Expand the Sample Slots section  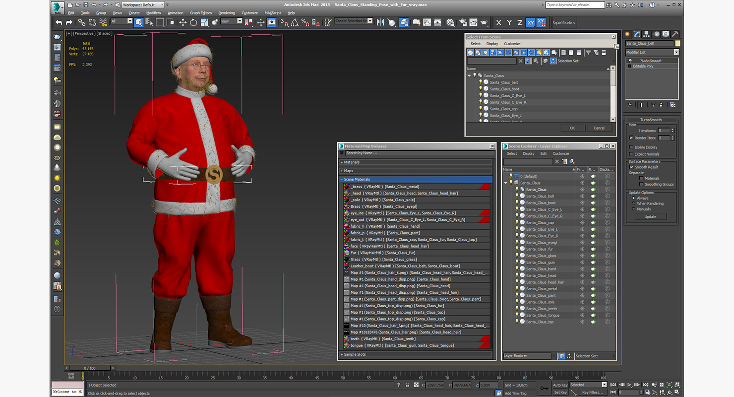[416, 354]
